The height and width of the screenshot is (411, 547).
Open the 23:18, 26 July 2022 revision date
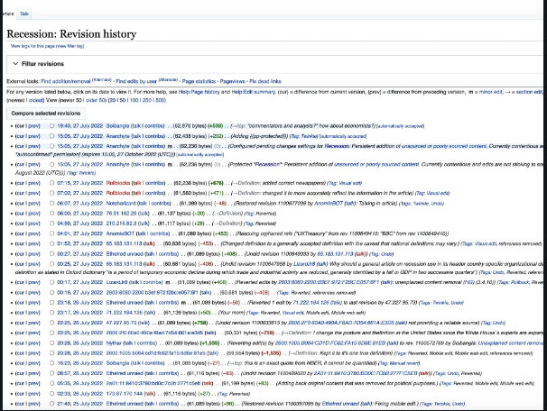tap(80, 302)
